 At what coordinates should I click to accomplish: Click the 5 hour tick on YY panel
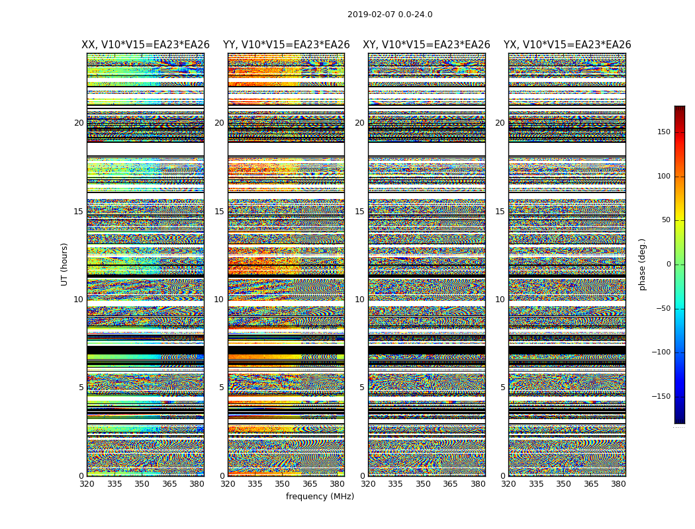click(221, 387)
